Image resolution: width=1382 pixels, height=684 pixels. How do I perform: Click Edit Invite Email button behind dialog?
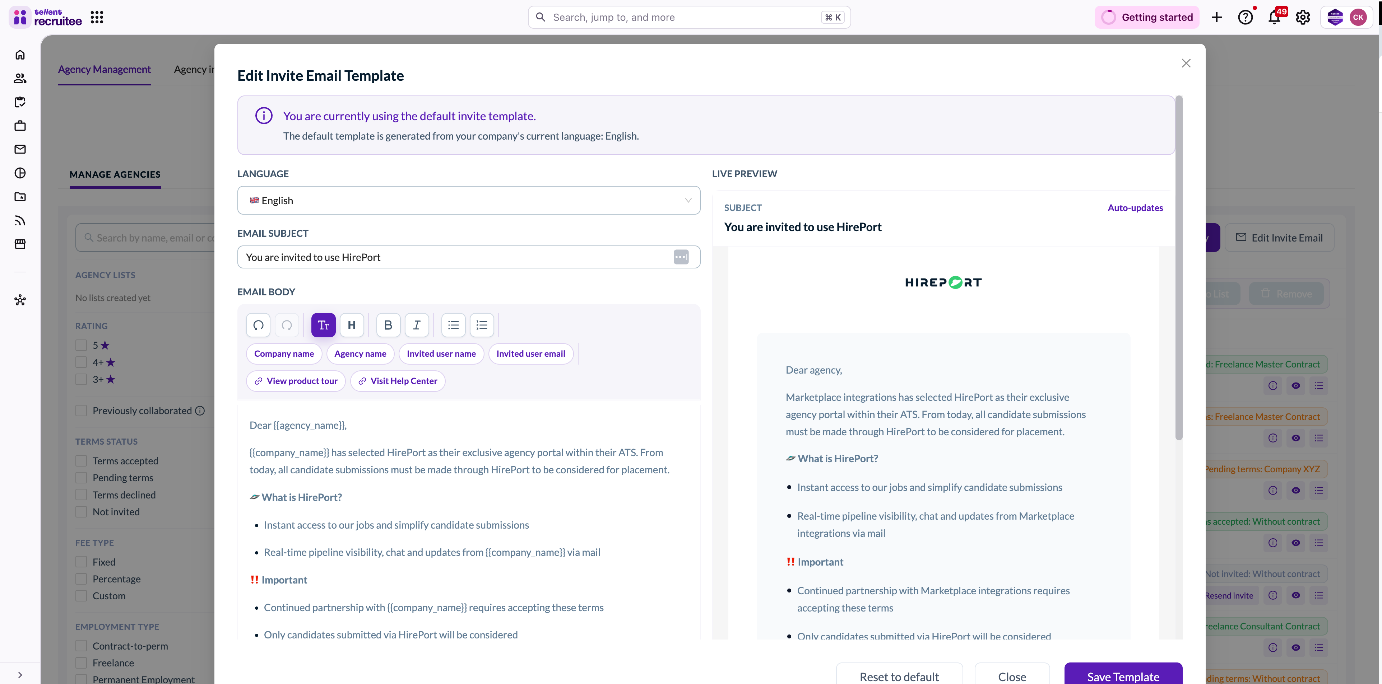pos(1279,238)
